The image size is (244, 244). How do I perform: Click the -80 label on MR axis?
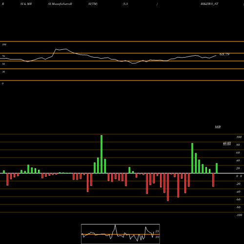coord(238,207)
